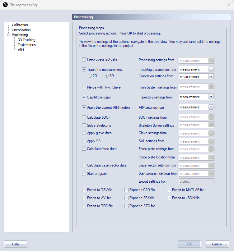This screenshot has width=234, height=251.
Task: Select the 2D tracking radio button
Action: pyautogui.click(x=90, y=76)
